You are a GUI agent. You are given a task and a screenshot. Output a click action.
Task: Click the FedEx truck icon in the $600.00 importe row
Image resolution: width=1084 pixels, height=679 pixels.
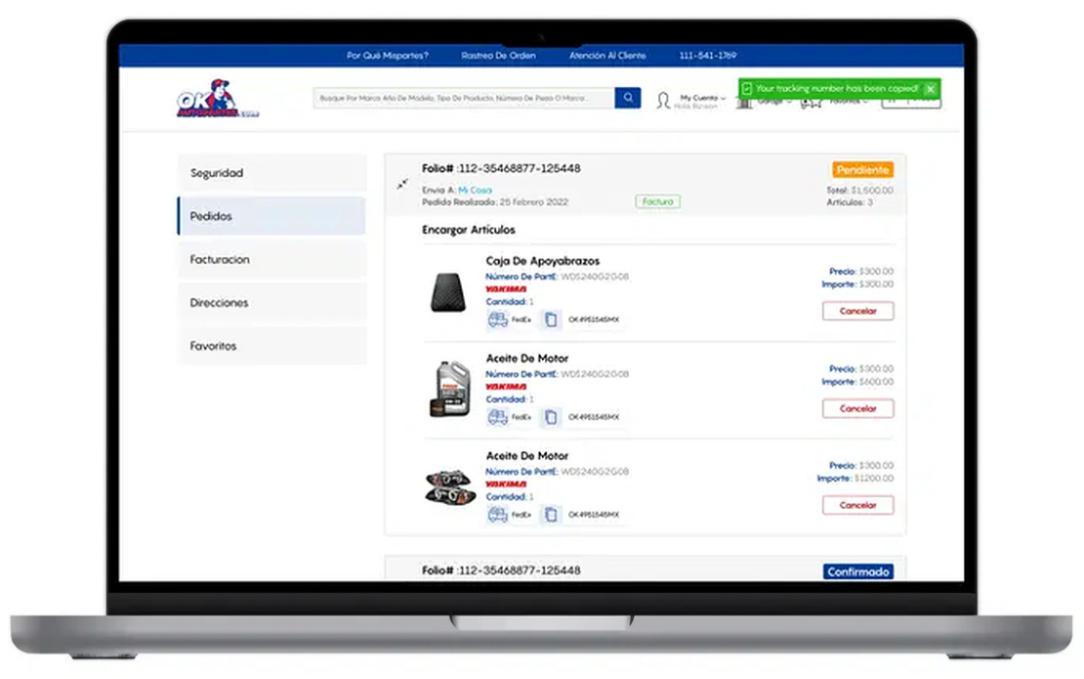point(497,417)
